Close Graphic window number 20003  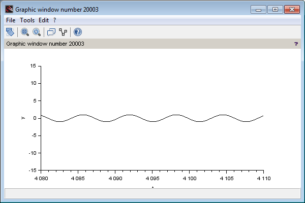click(x=292, y=10)
